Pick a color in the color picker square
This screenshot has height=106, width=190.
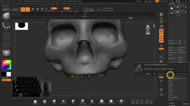6,64
